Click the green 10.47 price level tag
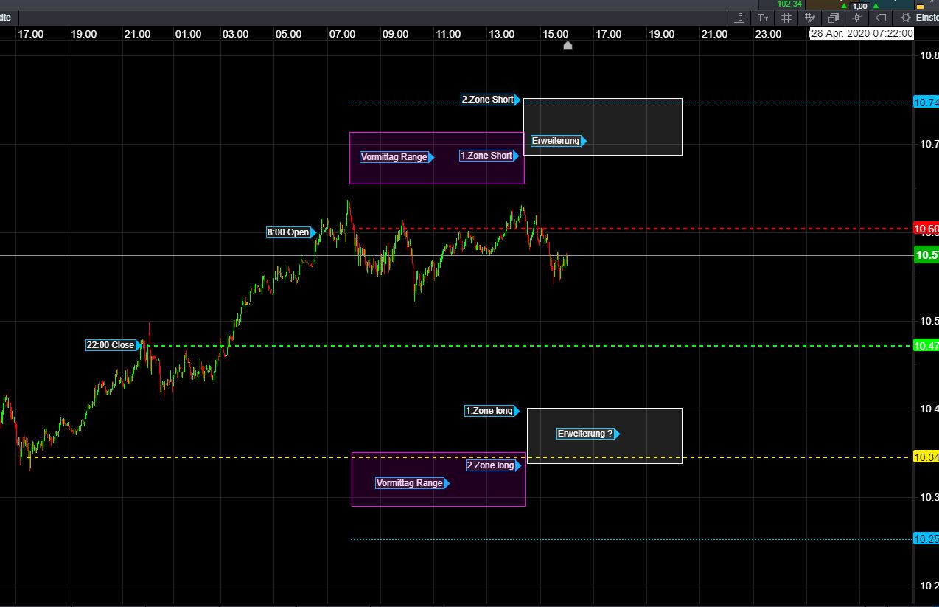 (x=925, y=346)
